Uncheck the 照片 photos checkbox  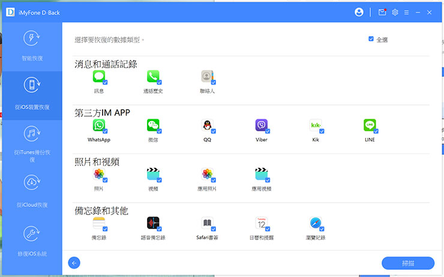click(x=105, y=180)
